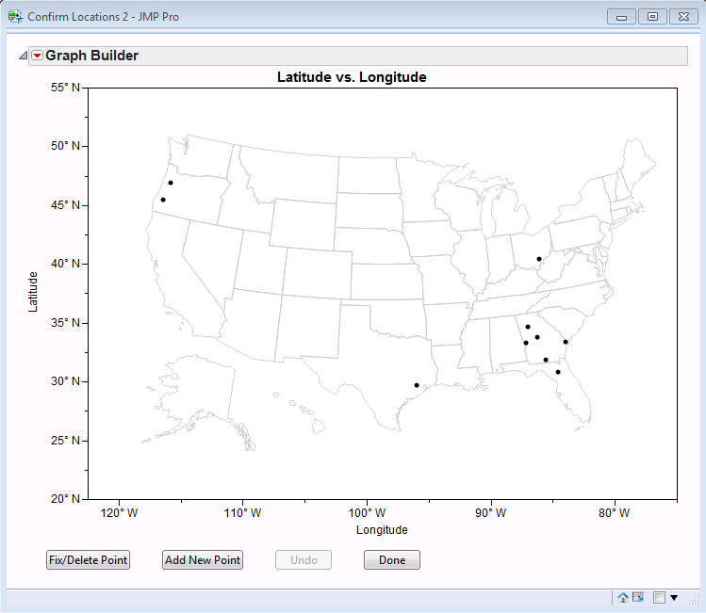The height and width of the screenshot is (613, 706).
Task: Open the associated data table icon
Action: pyautogui.click(x=637, y=597)
